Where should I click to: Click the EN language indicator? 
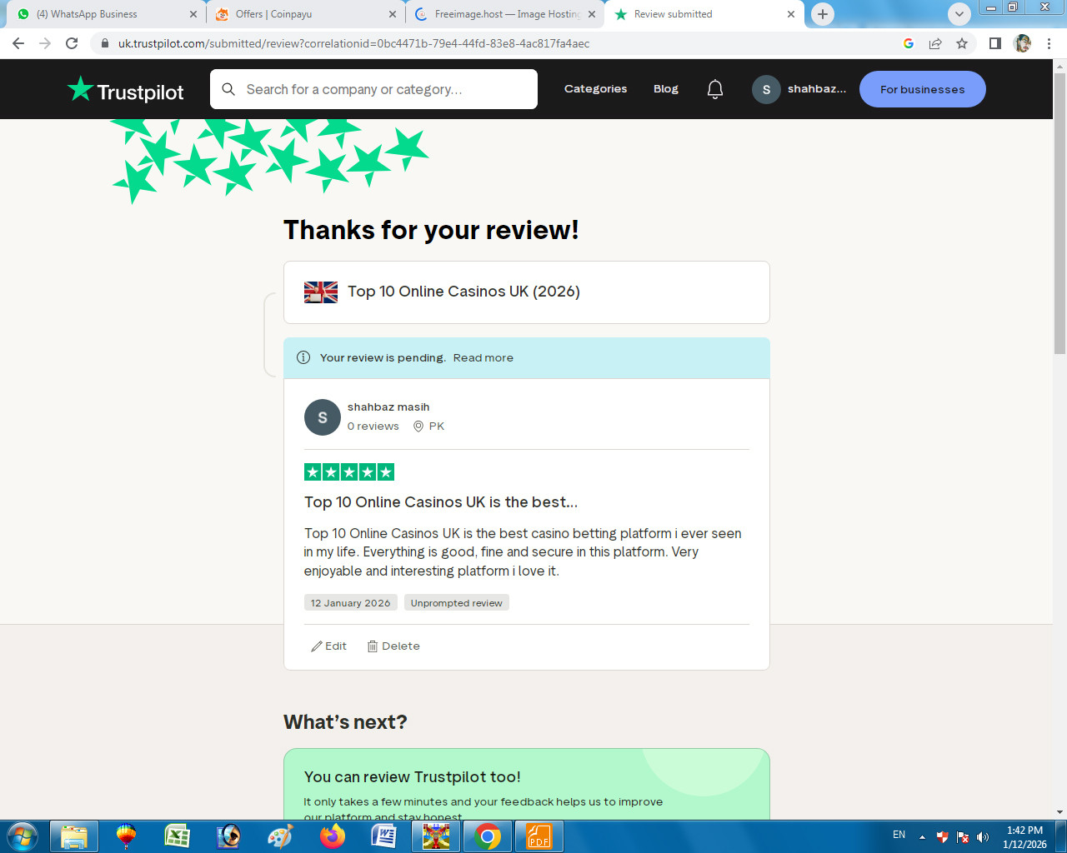(x=899, y=835)
